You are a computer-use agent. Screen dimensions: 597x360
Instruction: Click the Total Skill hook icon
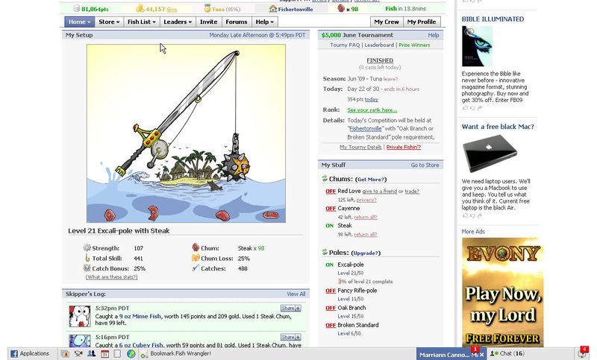[x=87, y=258]
